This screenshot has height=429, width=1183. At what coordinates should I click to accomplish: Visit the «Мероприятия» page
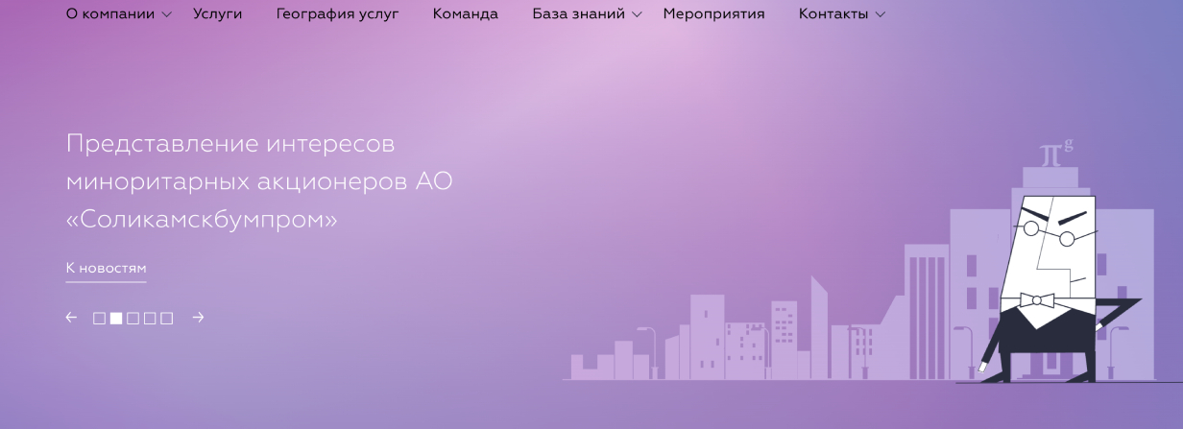[713, 14]
